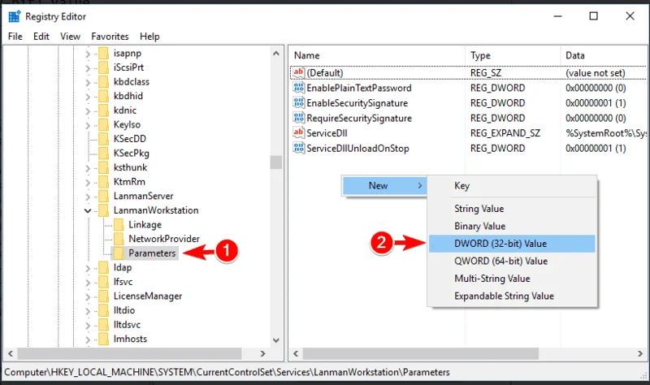Open the Help menu
The image size is (650, 385).
(149, 37)
